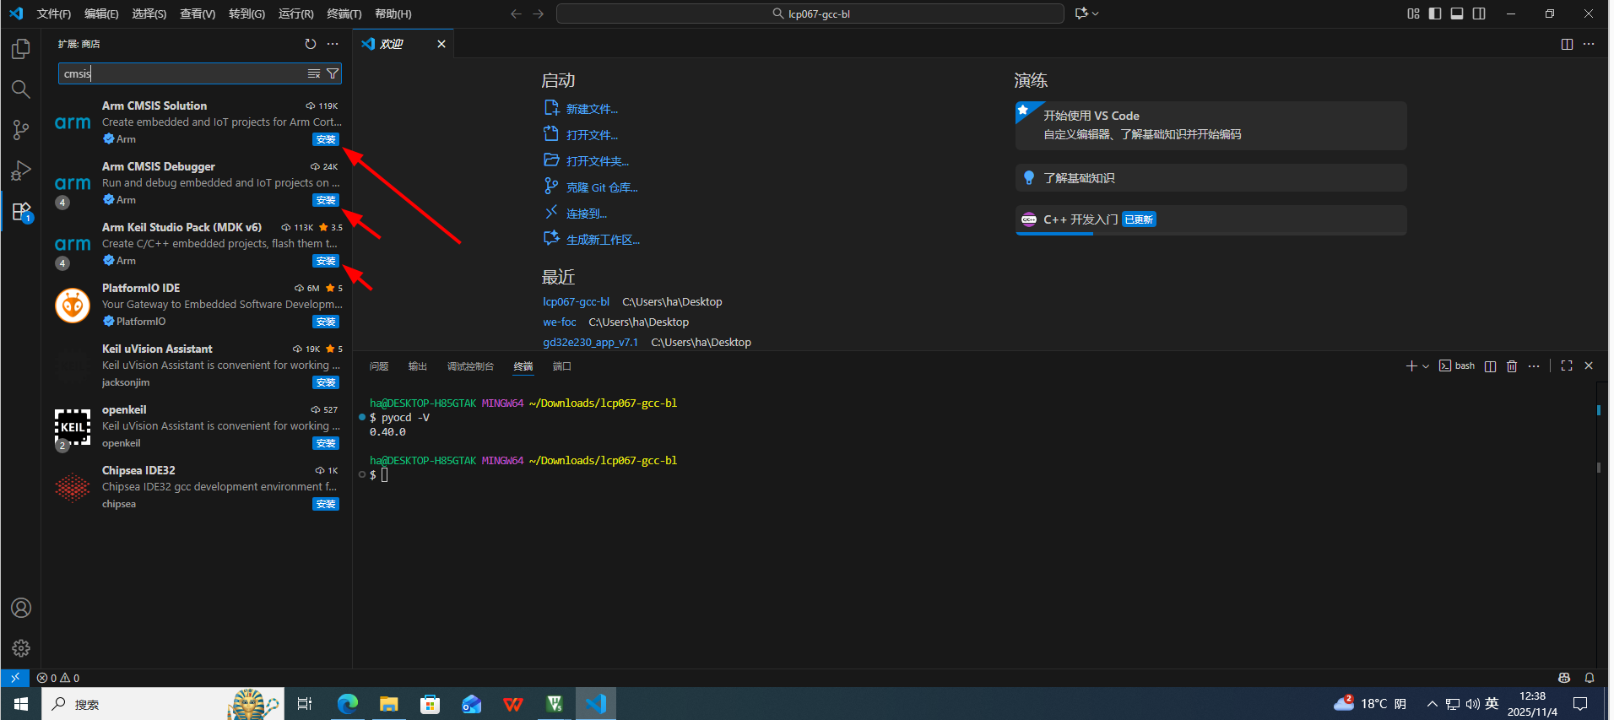Clear extension search results icon
Screen dimensions: 1614x720
[314, 73]
